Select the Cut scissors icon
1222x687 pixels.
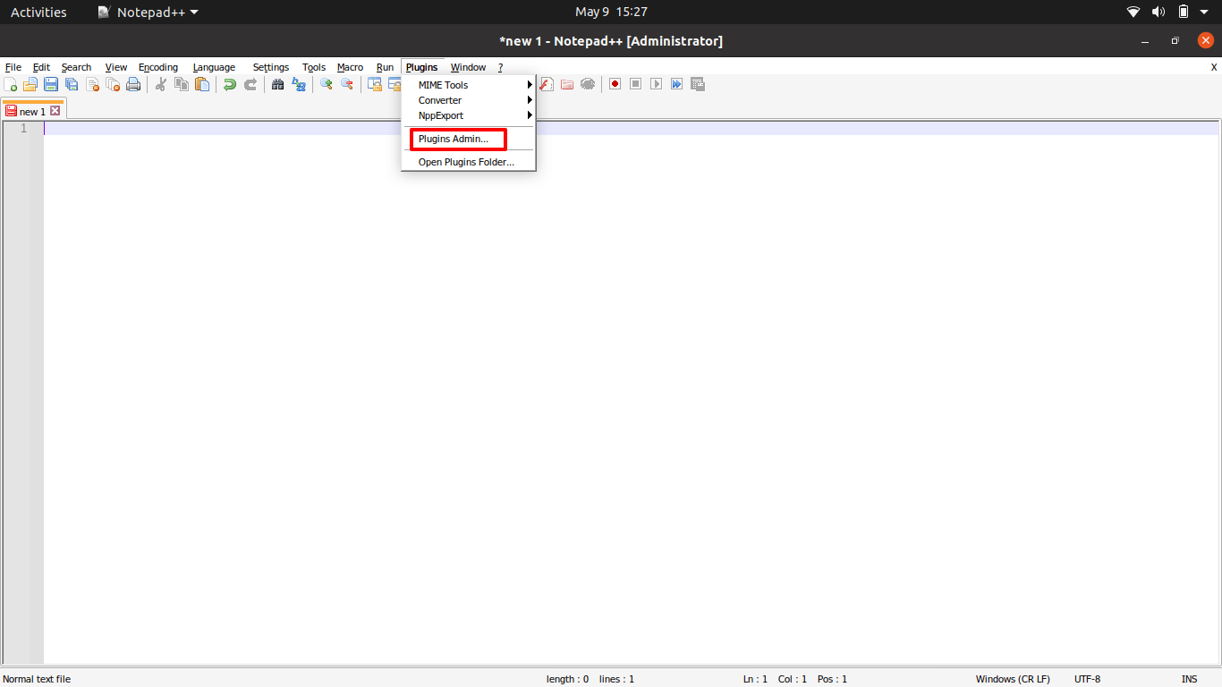point(163,84)
